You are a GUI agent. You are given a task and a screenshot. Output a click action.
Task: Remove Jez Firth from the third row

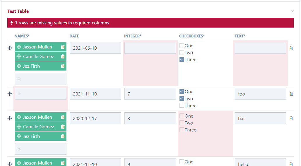63,136
